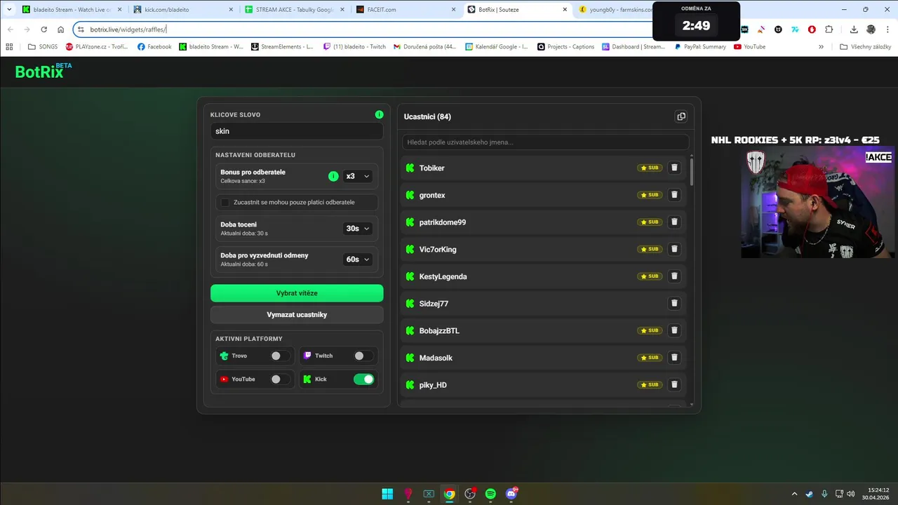Remove grontex using its trash icon
The image size is (898, 505).
(x=674, y=195)
